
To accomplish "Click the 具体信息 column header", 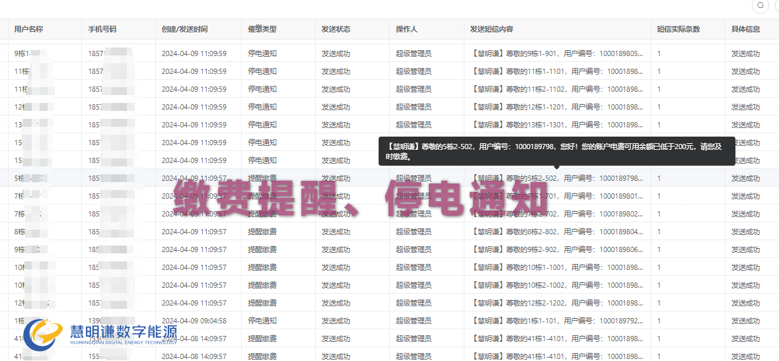I will 745,29.
